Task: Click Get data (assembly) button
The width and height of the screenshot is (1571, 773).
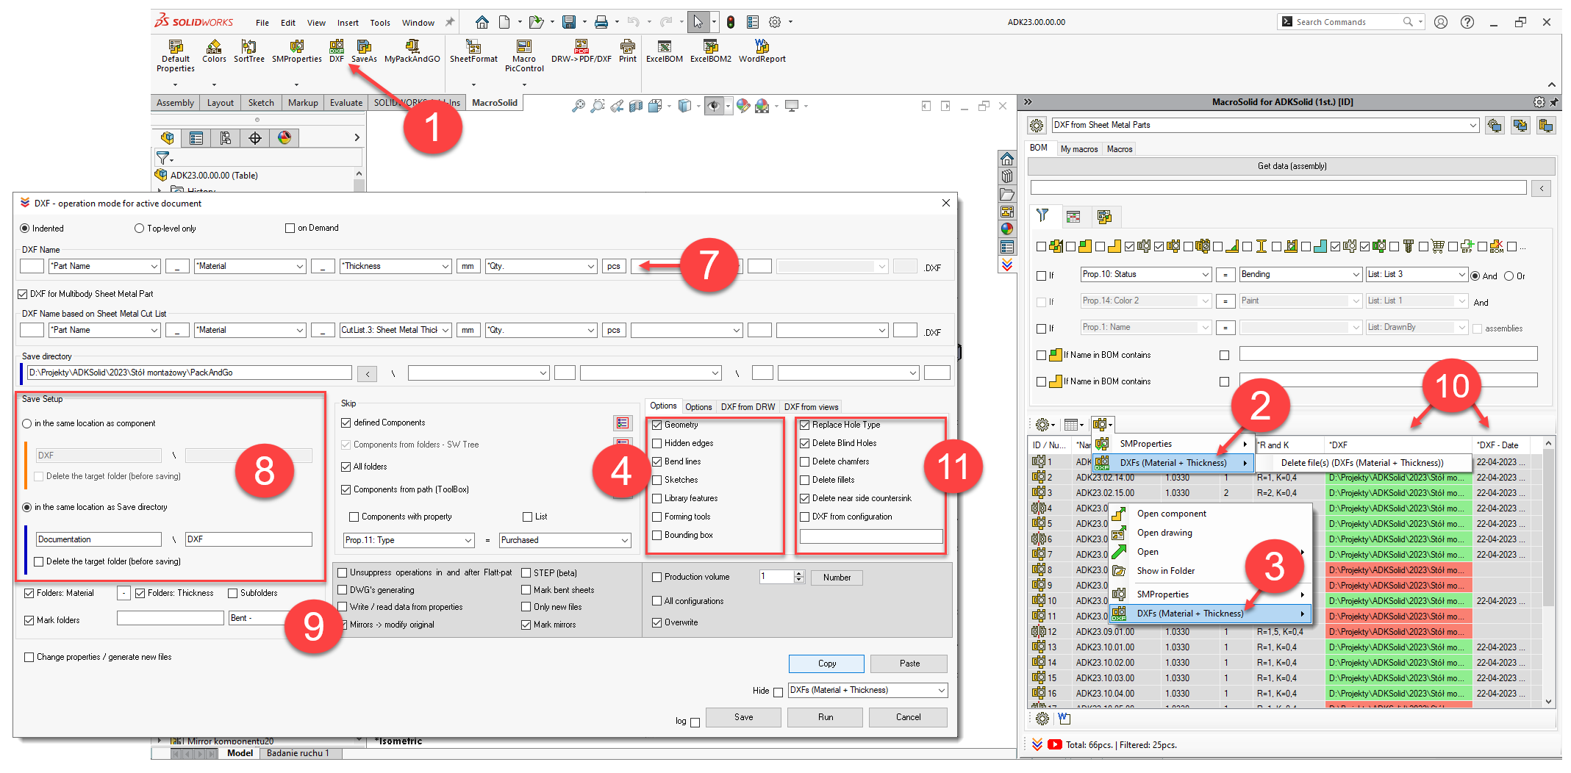Action: point(1292,166)
